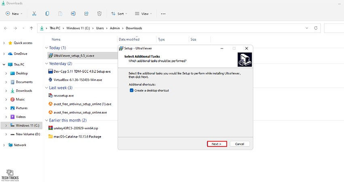Click the search box beside refresh
This screenshot has width=344, height=182.
[x=334, y=28]
